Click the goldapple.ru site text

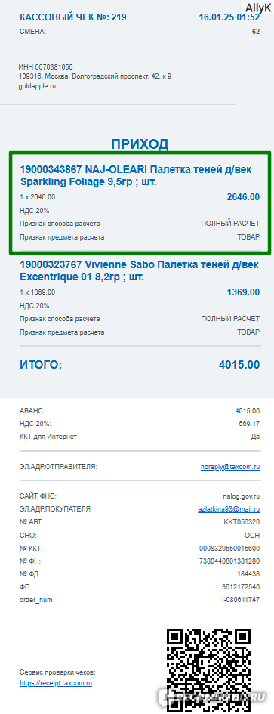point(37,86)
